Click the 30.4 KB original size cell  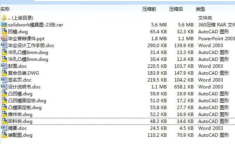158,59
